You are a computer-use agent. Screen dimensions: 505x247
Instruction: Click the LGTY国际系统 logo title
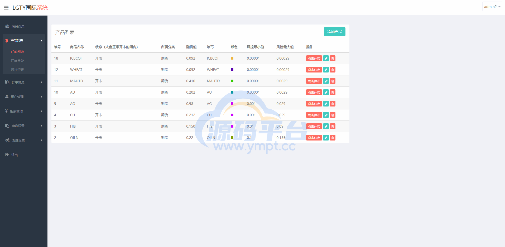pos(30,8)
